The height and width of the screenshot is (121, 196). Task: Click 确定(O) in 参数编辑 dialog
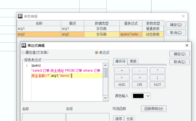pyautogui.click(x=176, y=25)
